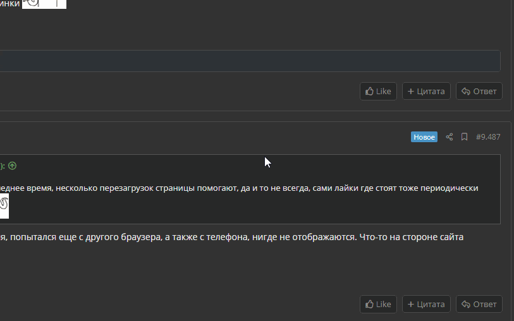Image resolution: width=514 pixels, height=321 pixels.
Task: Bookmark post #9.487
Action: [464, 137]
